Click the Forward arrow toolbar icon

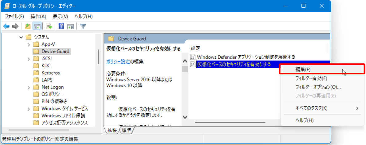click(x=15, y=26)
